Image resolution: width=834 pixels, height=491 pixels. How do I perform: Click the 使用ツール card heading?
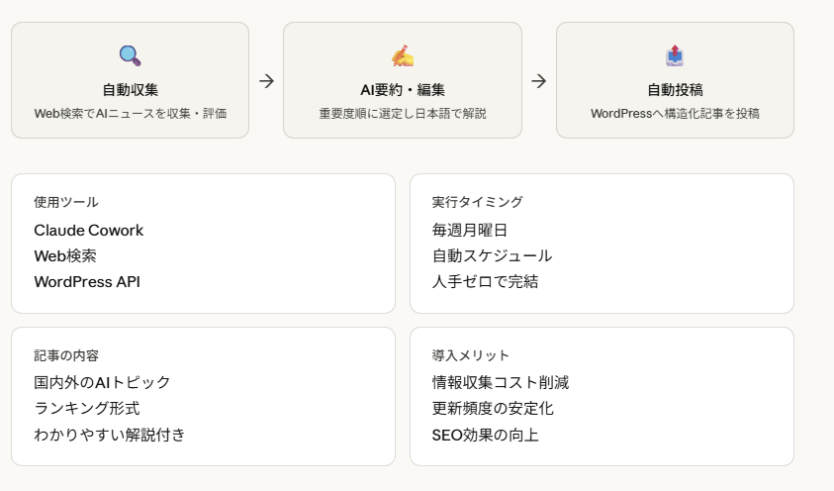(66, 202)
